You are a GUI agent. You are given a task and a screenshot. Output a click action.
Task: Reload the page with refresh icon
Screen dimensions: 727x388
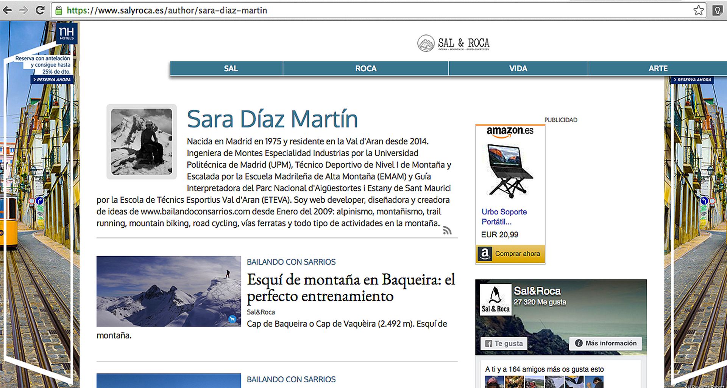[x=40, y=10]
